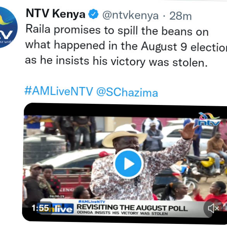Screen dimensions: 227x227
Task: Click the small #AMLiveNTV tag on the video banner
Action: [92, 202]
